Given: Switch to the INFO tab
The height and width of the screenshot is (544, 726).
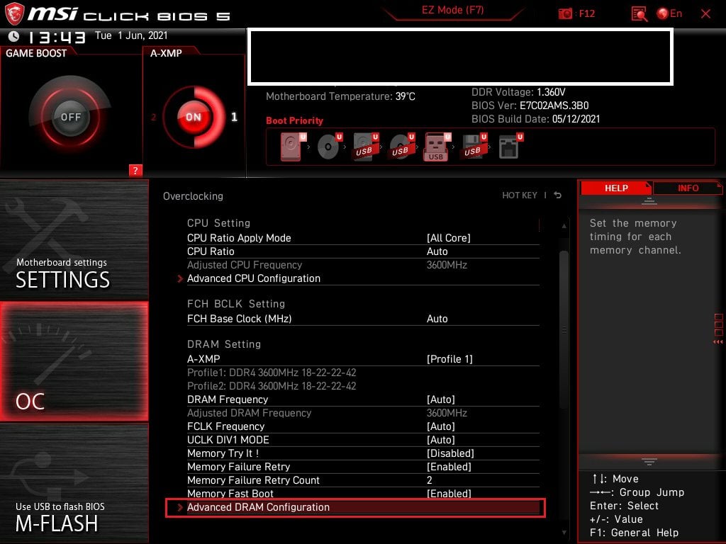Looking at the screenshot, I should 688,188.
